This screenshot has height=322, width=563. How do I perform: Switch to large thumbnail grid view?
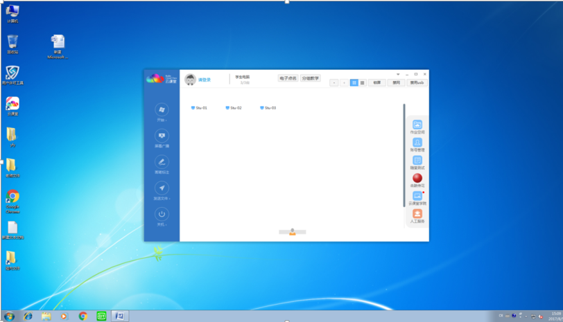tap(354, 82)
